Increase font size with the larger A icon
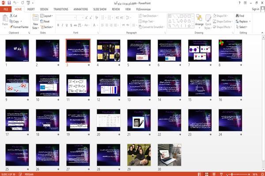265x176 pixels. point(87,18)
